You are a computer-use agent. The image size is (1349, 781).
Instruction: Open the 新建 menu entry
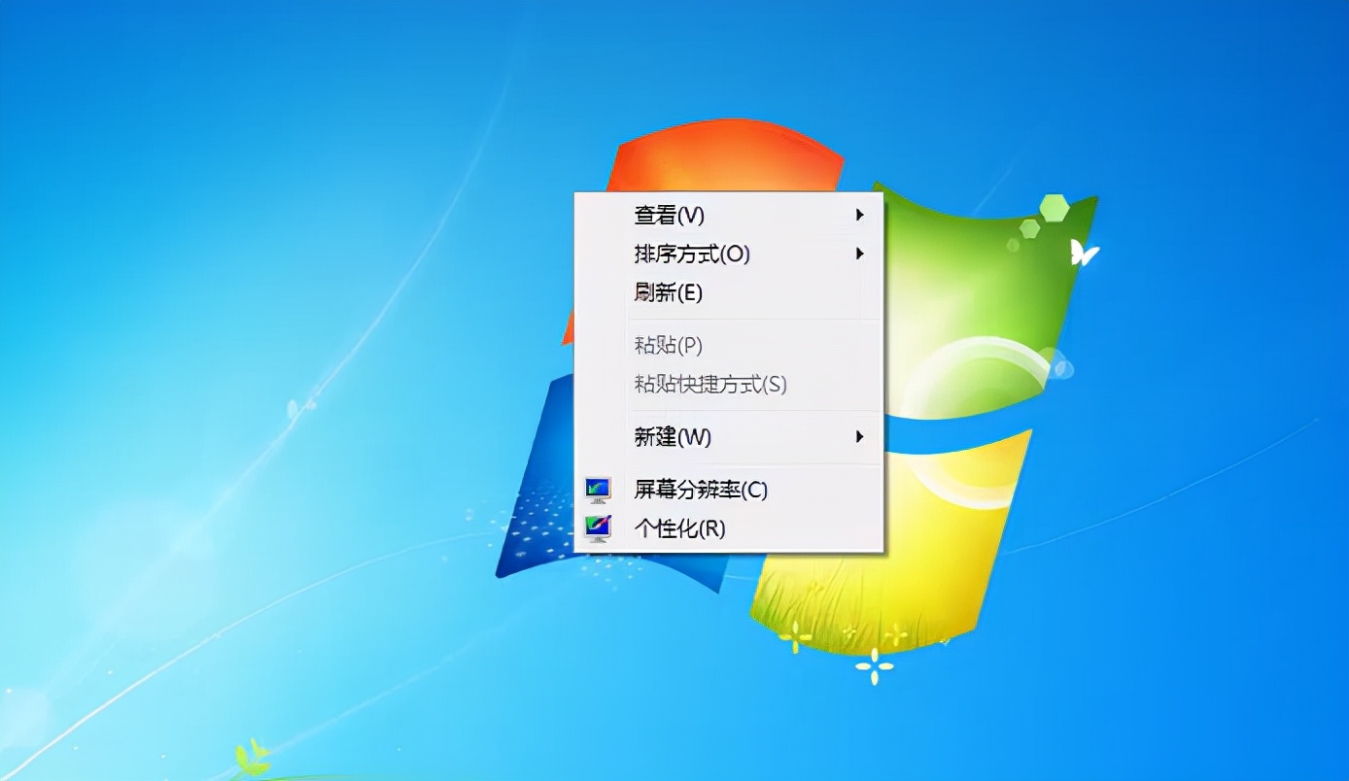(673, 438)
